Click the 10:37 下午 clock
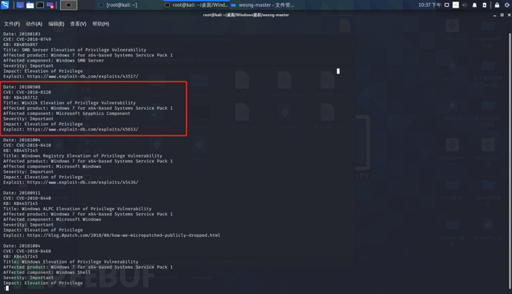The width and height of the screenshot is (512, 294). pos(430,5)
